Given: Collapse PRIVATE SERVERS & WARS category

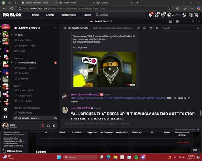Looking at the screenshot, I should 28,108.
